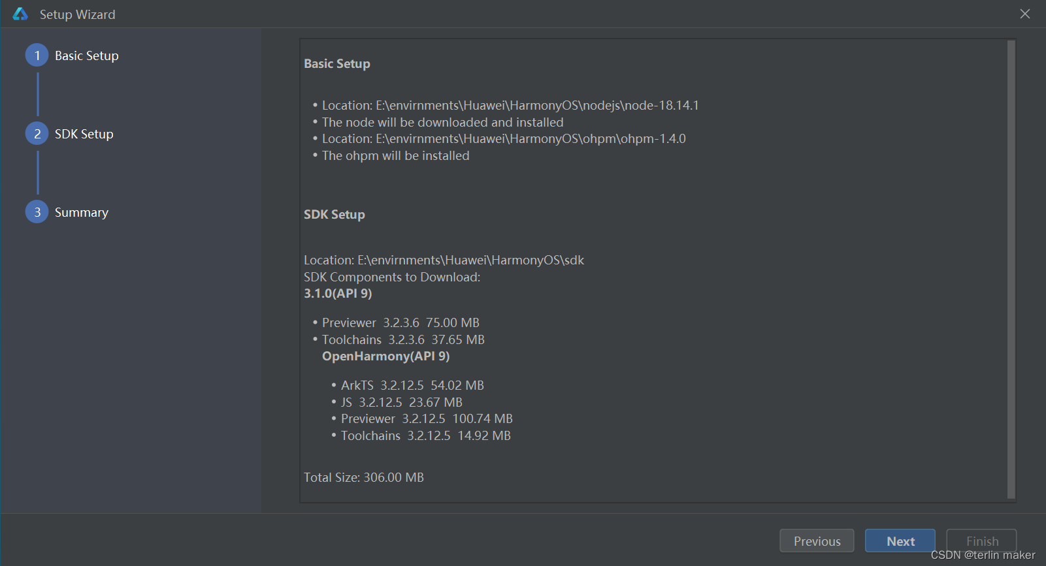
Task: Click 'Previewer 3.2.3.6 75.00 MB' entry
Action: pyautogui.click(x=400, y=322)
